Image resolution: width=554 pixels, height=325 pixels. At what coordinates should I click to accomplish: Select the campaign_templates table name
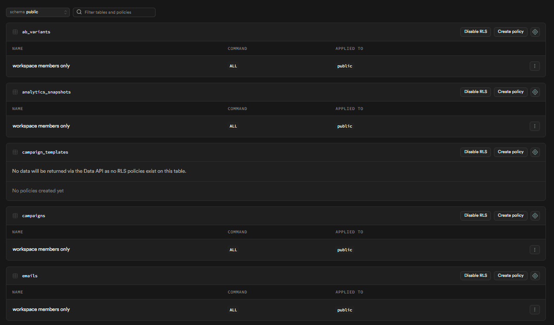click(x=45, y=152)
